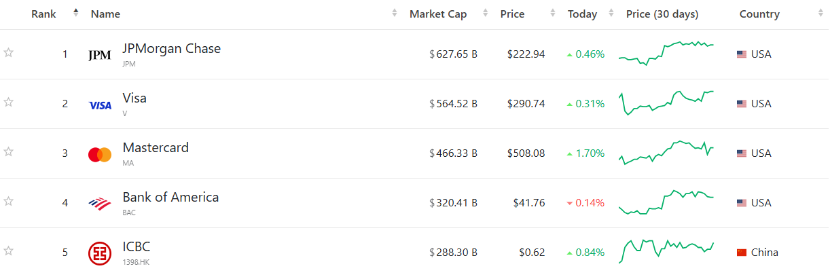Open the Bank of America link
This screenshot has width=830, height=277.
(x=170, y=197)
